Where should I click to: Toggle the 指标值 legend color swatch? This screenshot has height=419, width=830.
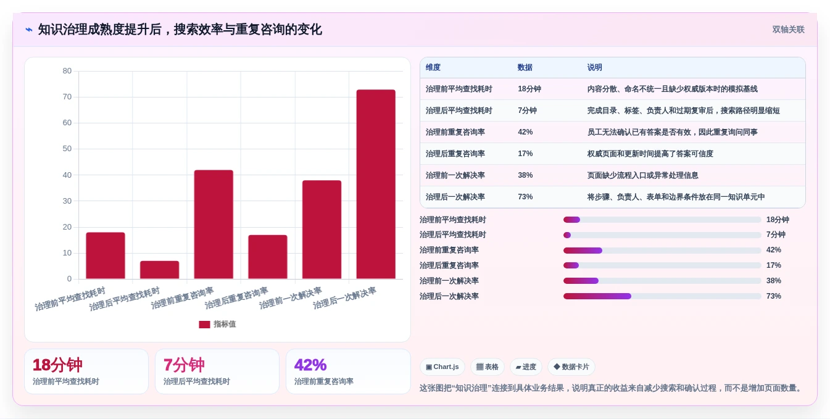[x=204, y=324]
